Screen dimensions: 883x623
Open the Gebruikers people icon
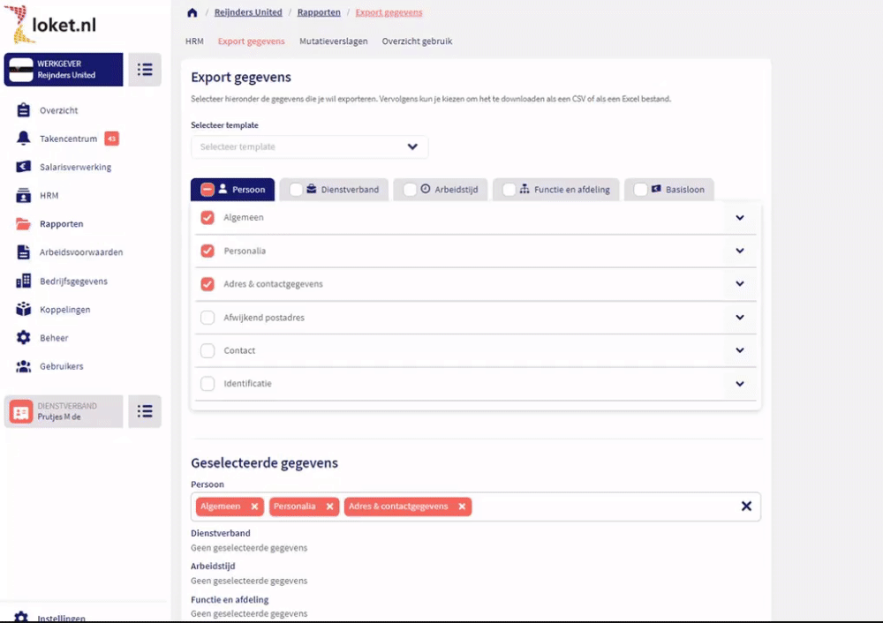pyautogui.click(x=24, y=366)
